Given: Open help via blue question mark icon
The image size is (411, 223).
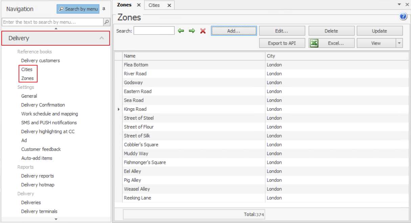Looking at the screenshot, I should (403, 17).
